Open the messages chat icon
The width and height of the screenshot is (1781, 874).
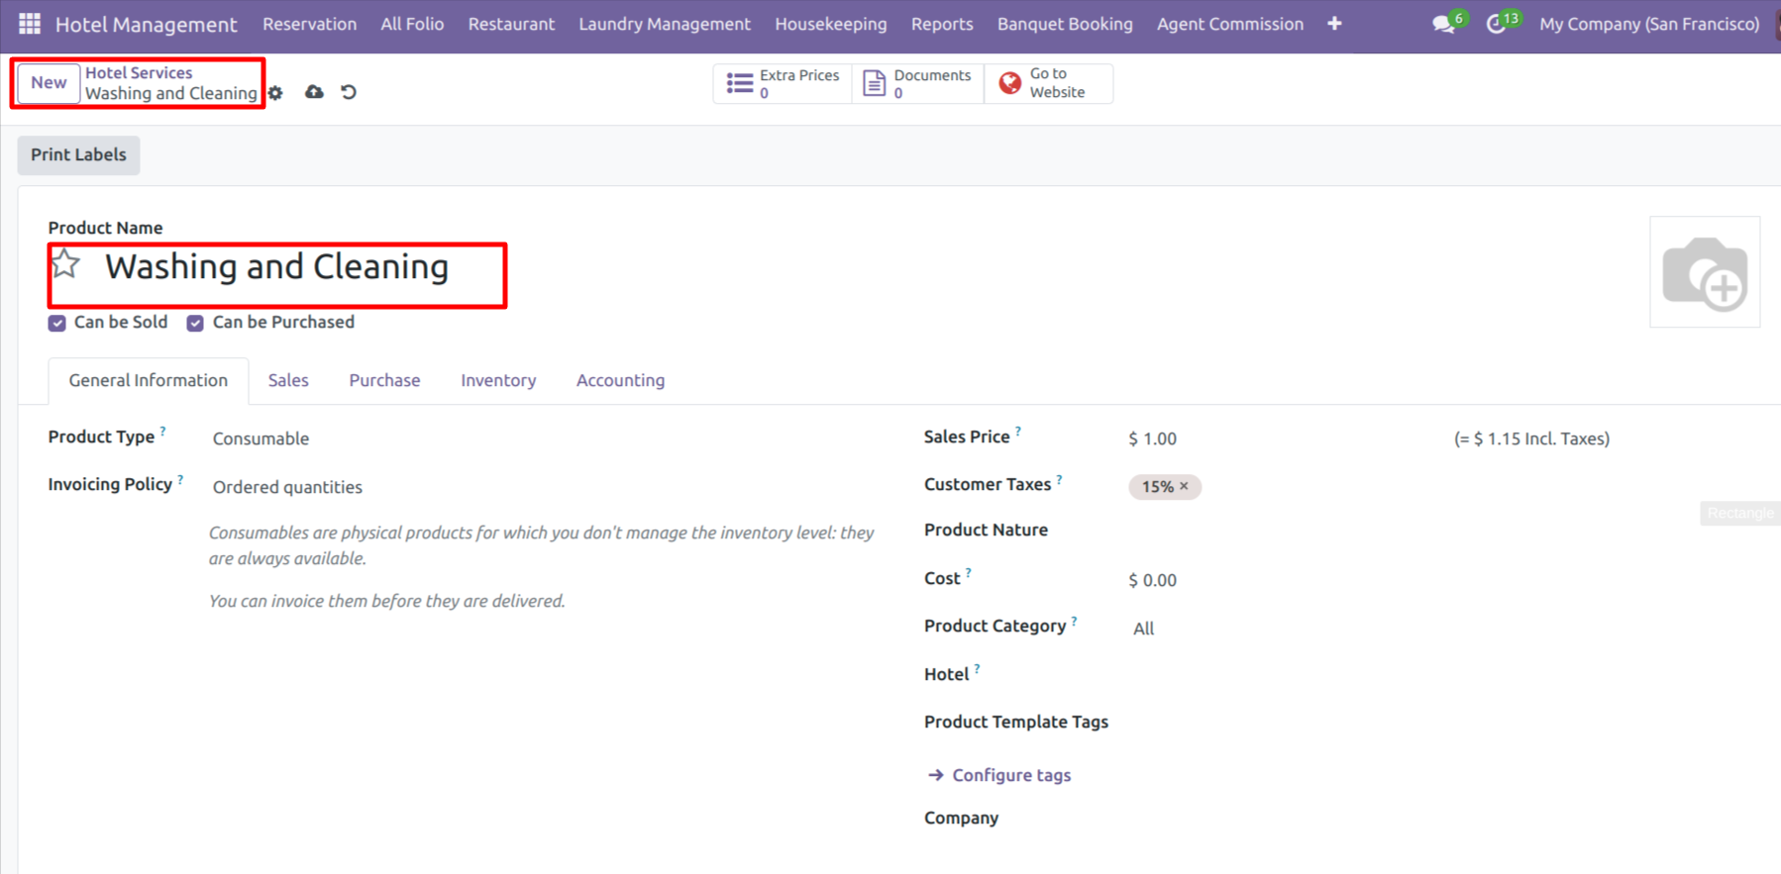coord(1443,25)
